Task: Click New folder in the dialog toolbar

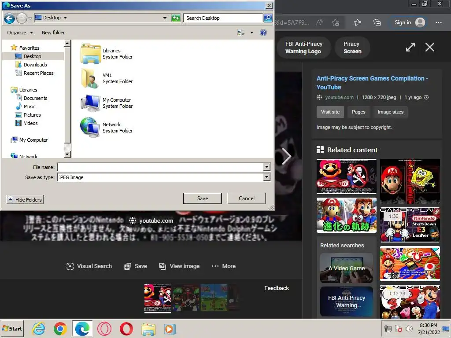Action: tap(53, 33)
